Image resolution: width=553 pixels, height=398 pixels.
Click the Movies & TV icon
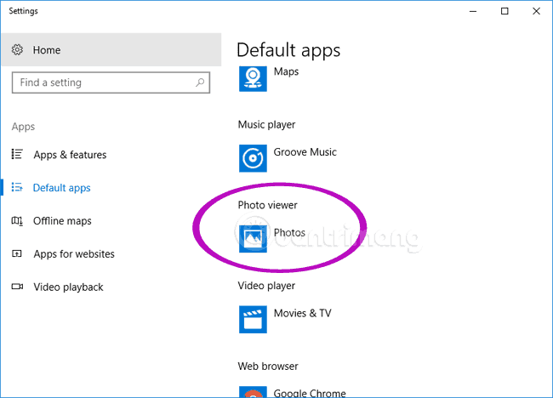[253, 320]
